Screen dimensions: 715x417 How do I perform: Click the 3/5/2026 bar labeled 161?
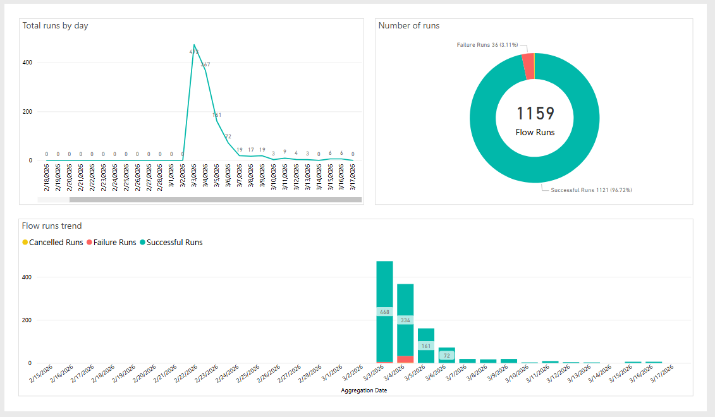click(x=426, y=346)
